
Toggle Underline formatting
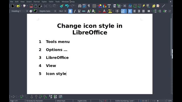(x=79, y=11)
